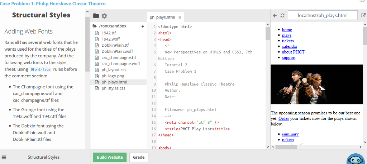Click line 13 Filename comment text
Viewport: 367px width, 164px height.
(x=191, y=109)
